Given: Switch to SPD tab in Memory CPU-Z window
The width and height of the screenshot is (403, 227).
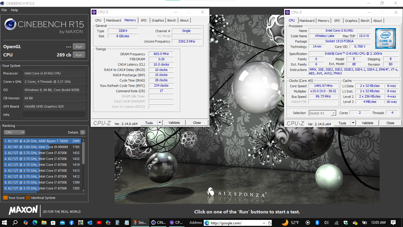Looking at the screenshot, I should [x=143, y=20].
